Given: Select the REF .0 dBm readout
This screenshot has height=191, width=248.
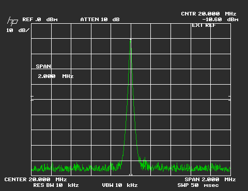Looking at the screenshot, I should click(x=40, y=20).
